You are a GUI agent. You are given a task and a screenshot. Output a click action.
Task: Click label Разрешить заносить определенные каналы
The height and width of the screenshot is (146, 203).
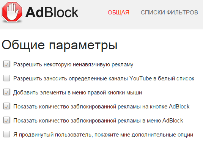click(104, 78)
